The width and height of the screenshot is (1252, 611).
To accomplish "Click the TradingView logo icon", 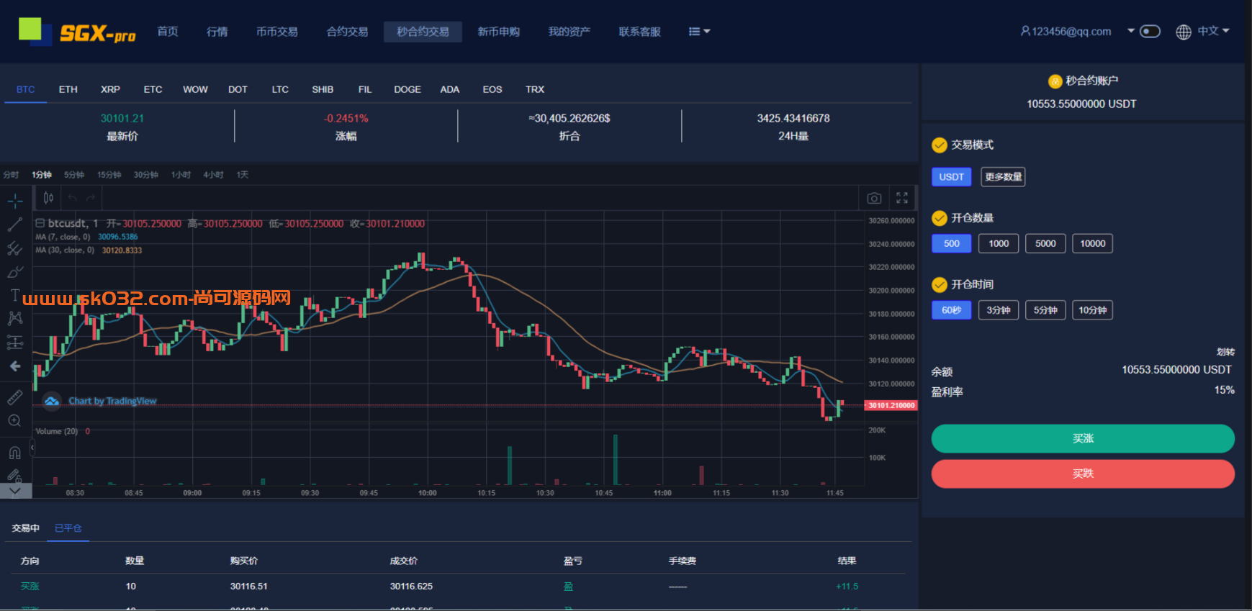I will pos(52,401).
